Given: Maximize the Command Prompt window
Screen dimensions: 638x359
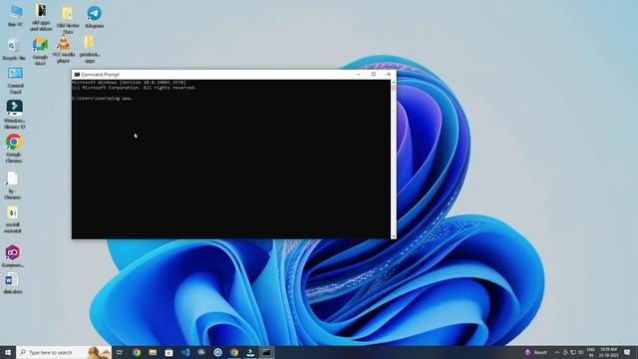Looking at the screenshot, I should point(374,74).
